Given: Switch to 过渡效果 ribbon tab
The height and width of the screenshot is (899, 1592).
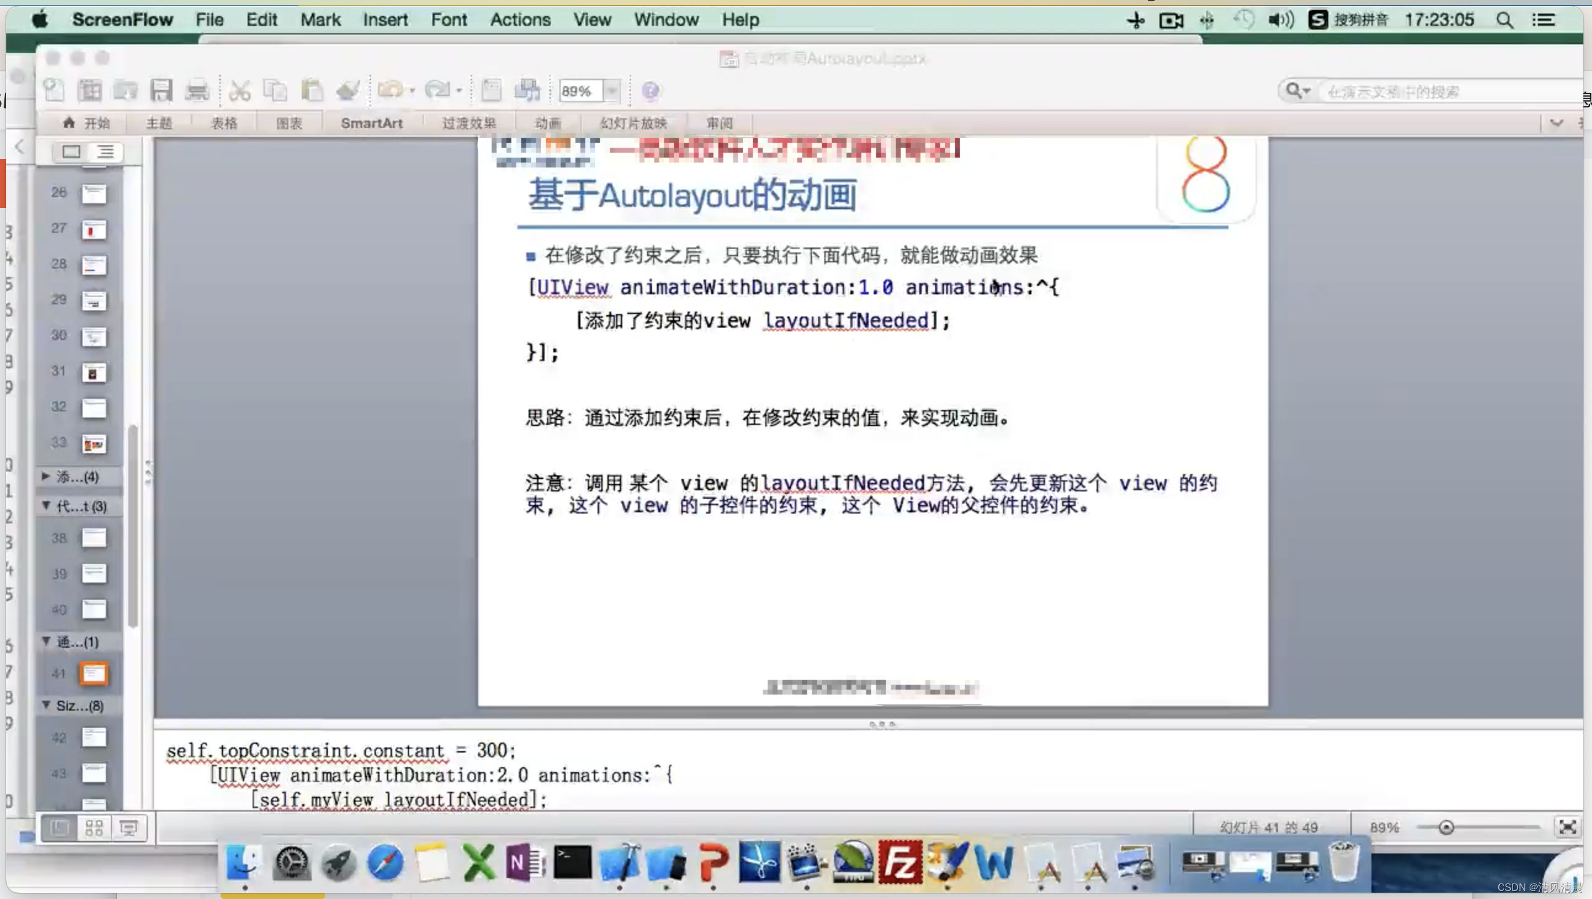Looking at the screenshot, I should 469,123.
